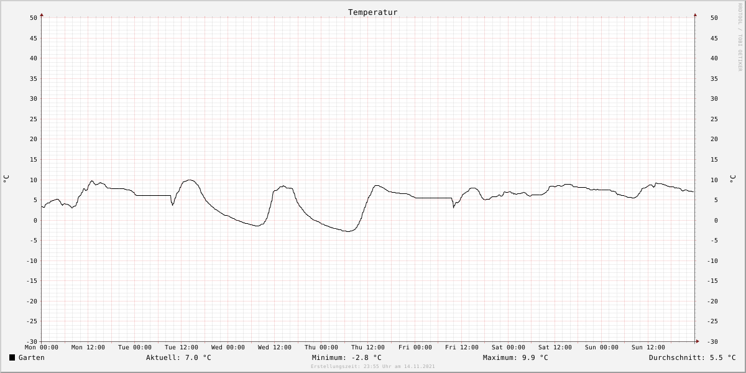Click the 'Tue 12:00' time axis label
This screenshot has height=373, width=746.
tap(182, 348)
